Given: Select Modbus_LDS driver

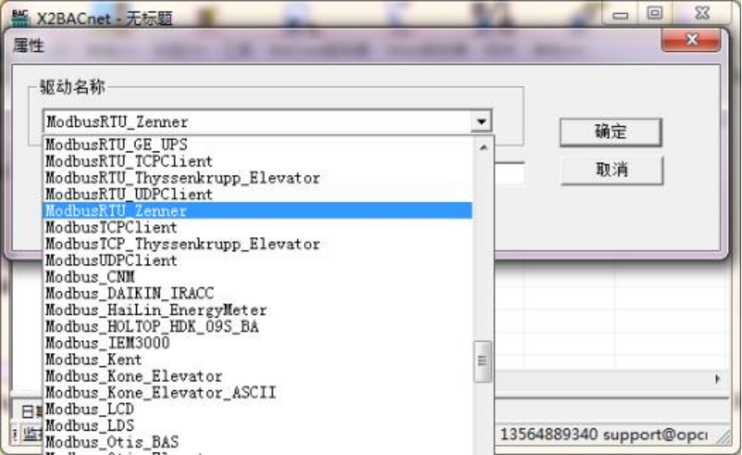Looking at the screenshot, I should [x=258, y=426].
